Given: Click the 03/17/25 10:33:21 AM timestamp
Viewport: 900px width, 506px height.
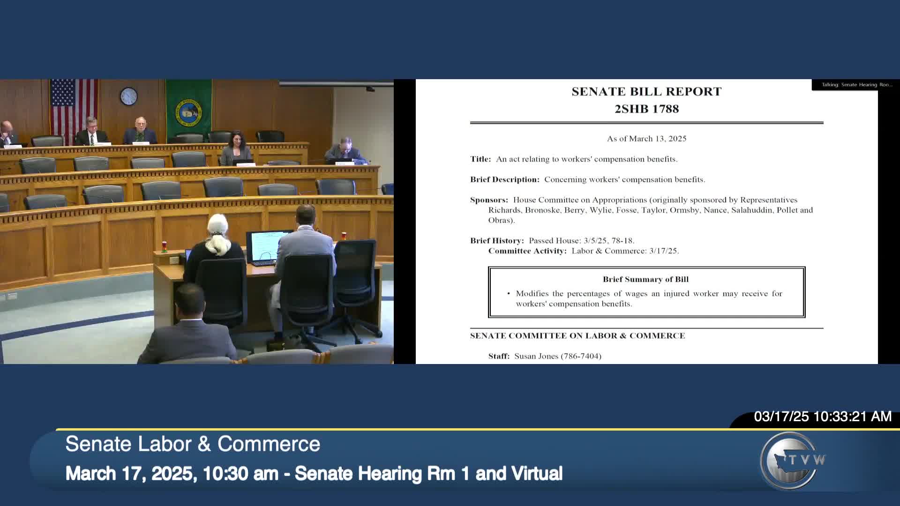Looking at the screenshot, I should tap(822, 417).
